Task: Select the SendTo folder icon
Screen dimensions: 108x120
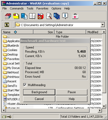Action: tap(5, 86)
